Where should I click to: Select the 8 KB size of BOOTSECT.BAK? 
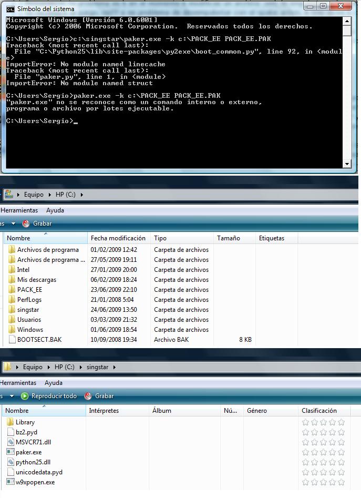click(245, 339)
